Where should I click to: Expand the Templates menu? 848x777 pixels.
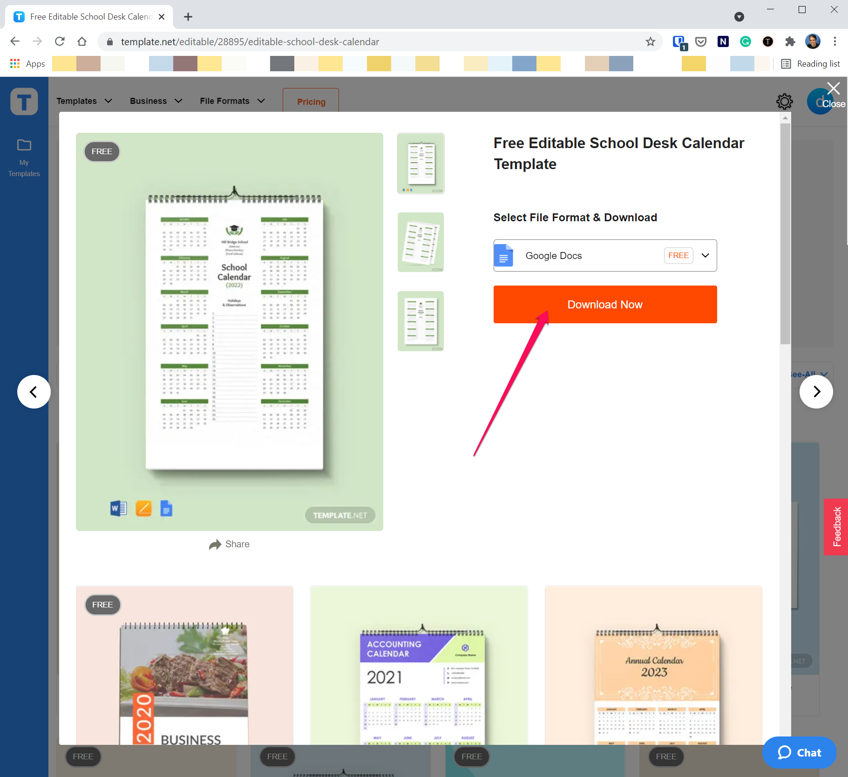click(x=84, y=101)
